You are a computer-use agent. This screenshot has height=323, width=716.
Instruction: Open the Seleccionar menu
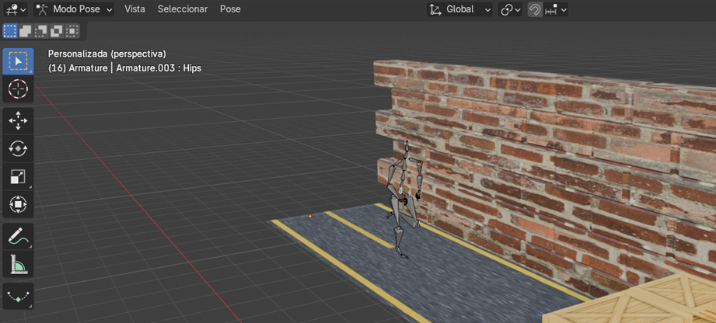pyautogui.click(x=182, y=9)
